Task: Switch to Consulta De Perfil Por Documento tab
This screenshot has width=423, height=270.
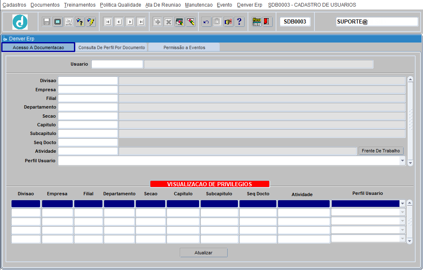Action: point(112,47)
